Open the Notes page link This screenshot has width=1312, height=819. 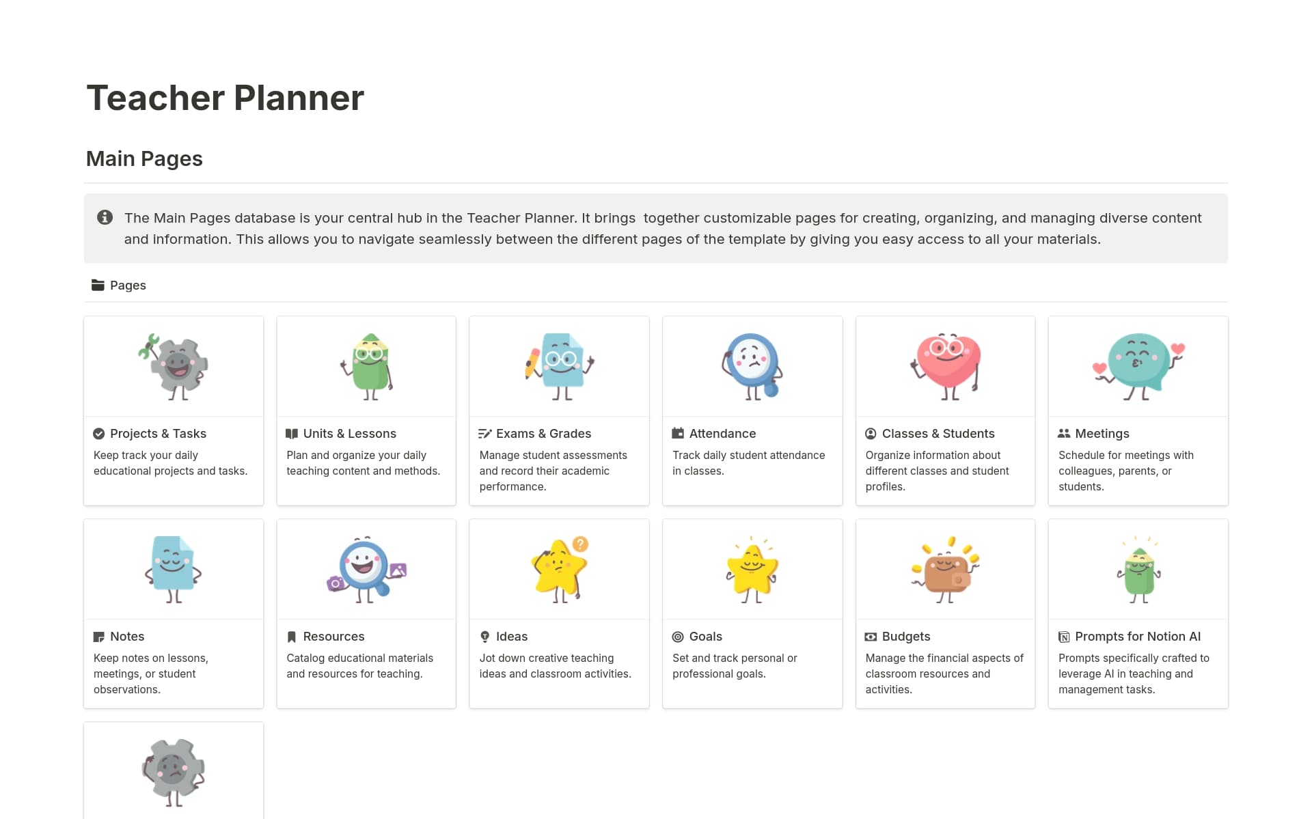coord(127,637)
